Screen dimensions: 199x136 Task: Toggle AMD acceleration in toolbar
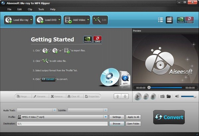(x=189, y=20)
